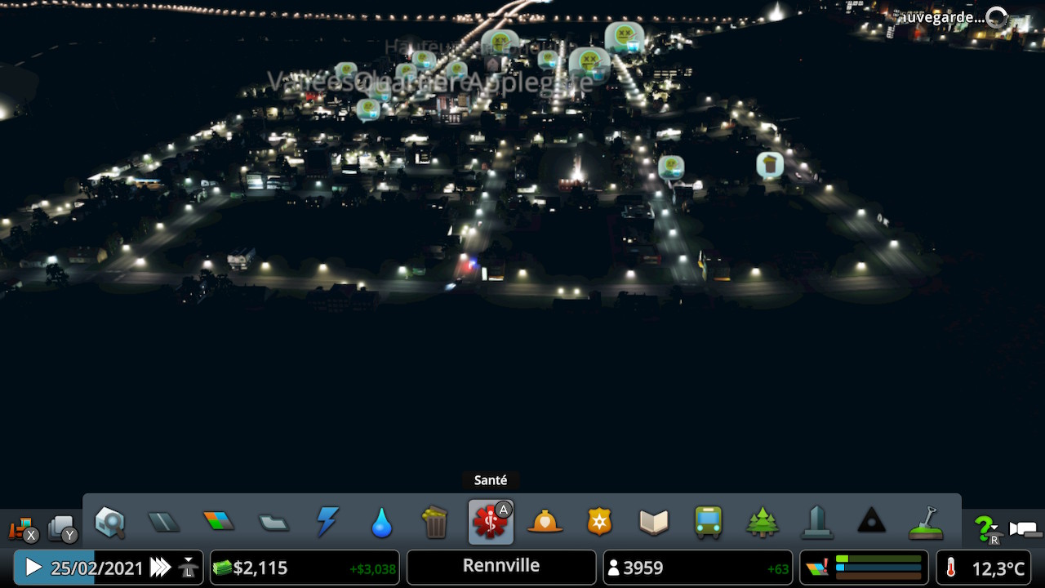The height and width of the screenshot is (588, 1045).
Task: Click the green cash stack icon
Action: click(223, 568)
